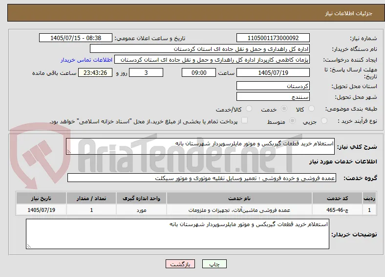Click the جزئیات اطلاعات نیاز header title

pos(349,13)
